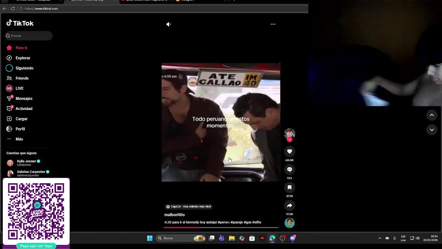The height and width of the screenshot is (249, 442).
Task: Open Sabrina Carpenter's followed account
Action: coord(28,173)
